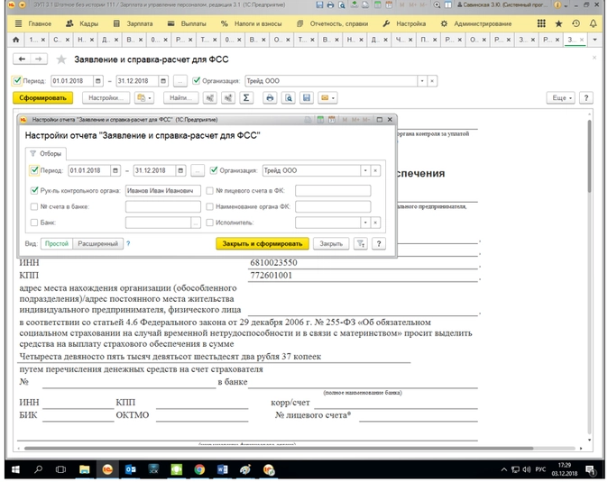Open History clock icon
Image resolution: width=608 pixels, height=482 pixels.
tap(576, 23)
